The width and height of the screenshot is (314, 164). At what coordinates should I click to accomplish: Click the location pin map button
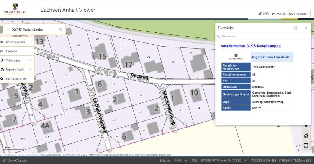(x=306, y=127)
